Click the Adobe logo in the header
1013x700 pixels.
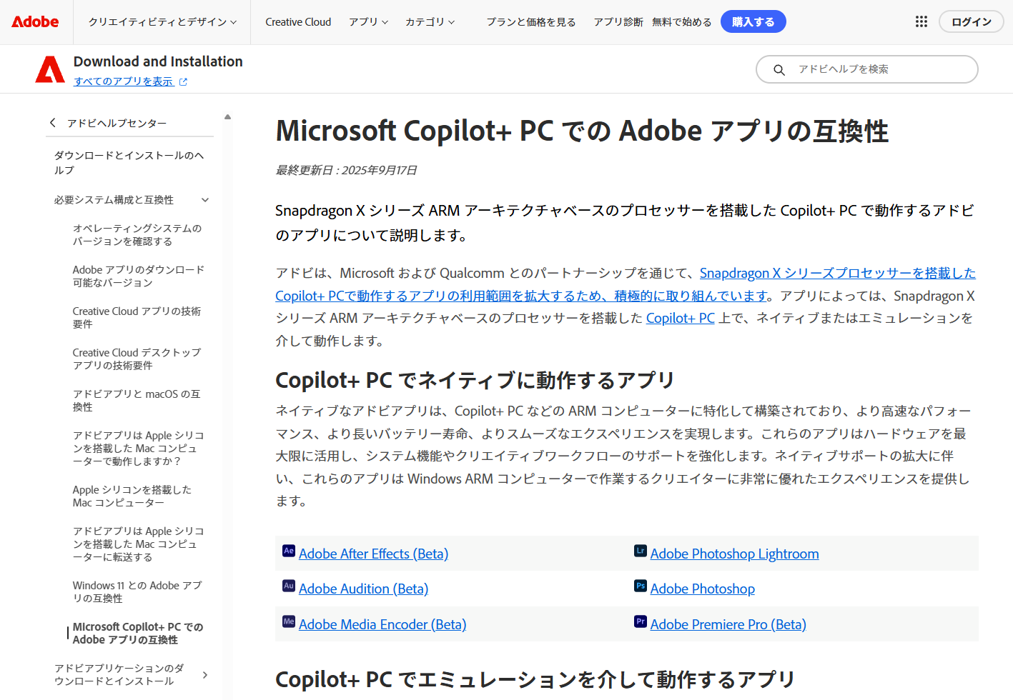tap(35, 22)
